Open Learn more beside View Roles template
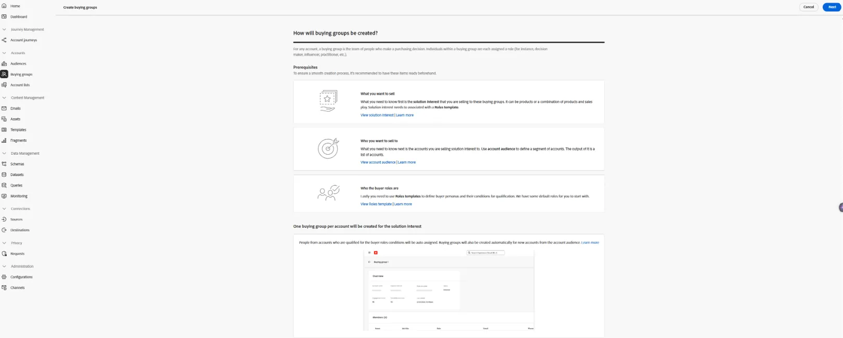843x338 pixels. [403, 204]
